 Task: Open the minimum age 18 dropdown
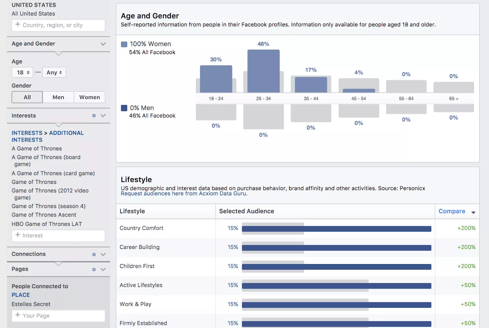[23, 73]
